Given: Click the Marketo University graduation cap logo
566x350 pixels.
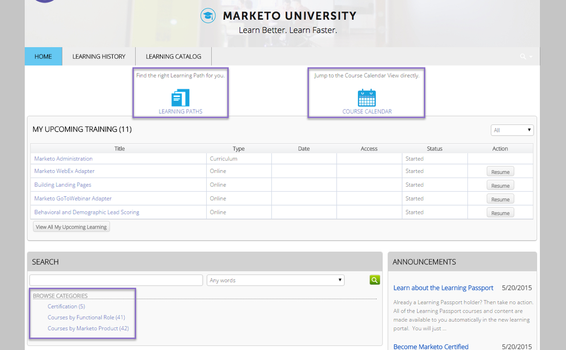Looking at the screenshot, I should click(208, 15).
